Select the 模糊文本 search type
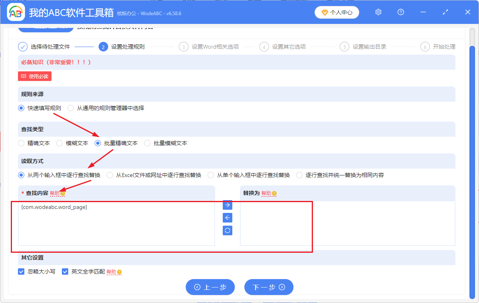Viewport: 479px width, 303px height. (x=59, y=143)
